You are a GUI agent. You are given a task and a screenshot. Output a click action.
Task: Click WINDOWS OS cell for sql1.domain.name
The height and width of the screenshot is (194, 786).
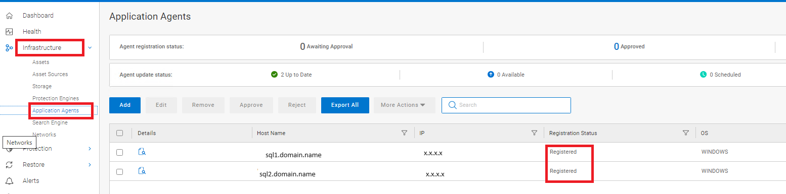715,152
